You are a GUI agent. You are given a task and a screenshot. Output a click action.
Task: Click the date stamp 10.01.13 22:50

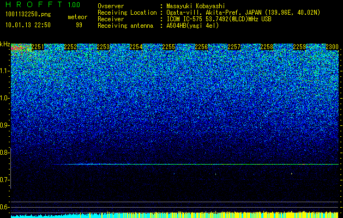(28, 25)
